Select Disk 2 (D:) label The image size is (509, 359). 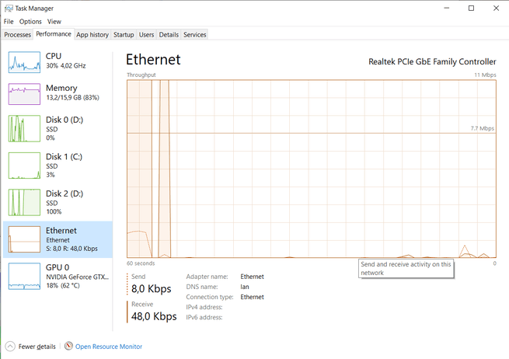(x=64, y=193)
